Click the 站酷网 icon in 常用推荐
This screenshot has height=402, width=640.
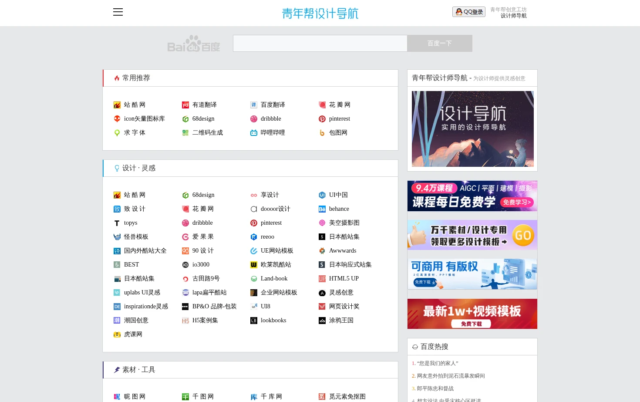tap(117, 105)
